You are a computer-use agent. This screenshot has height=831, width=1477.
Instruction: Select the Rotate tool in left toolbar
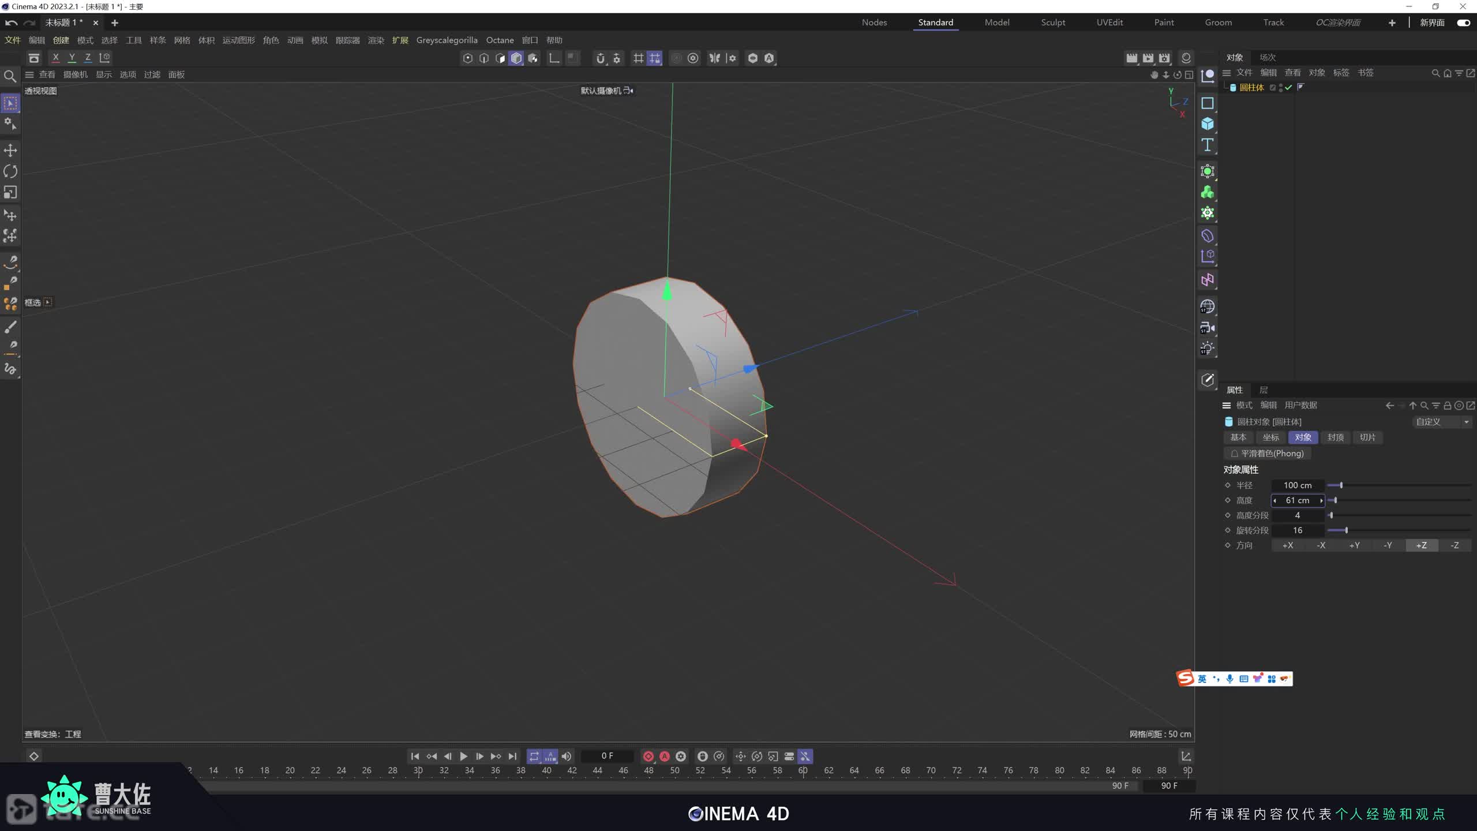pos(10,171)
